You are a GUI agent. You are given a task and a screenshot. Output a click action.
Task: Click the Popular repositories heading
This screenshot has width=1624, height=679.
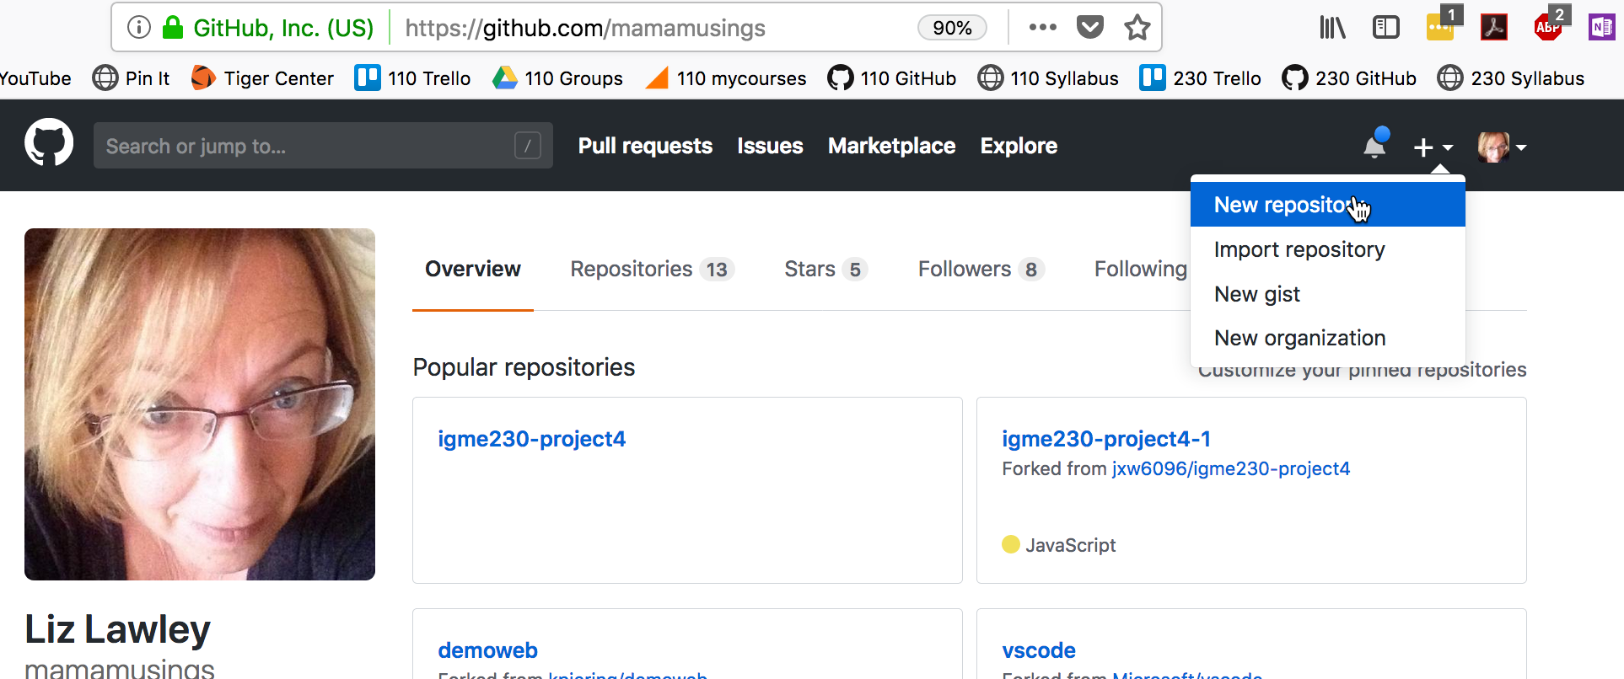(524, 367)
